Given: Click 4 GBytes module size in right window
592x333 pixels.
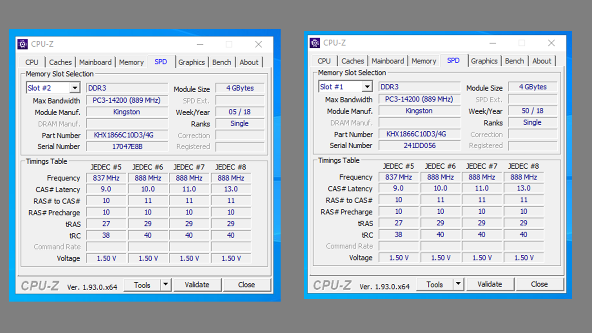Looking at the screenshot, I should click(532, 87).
